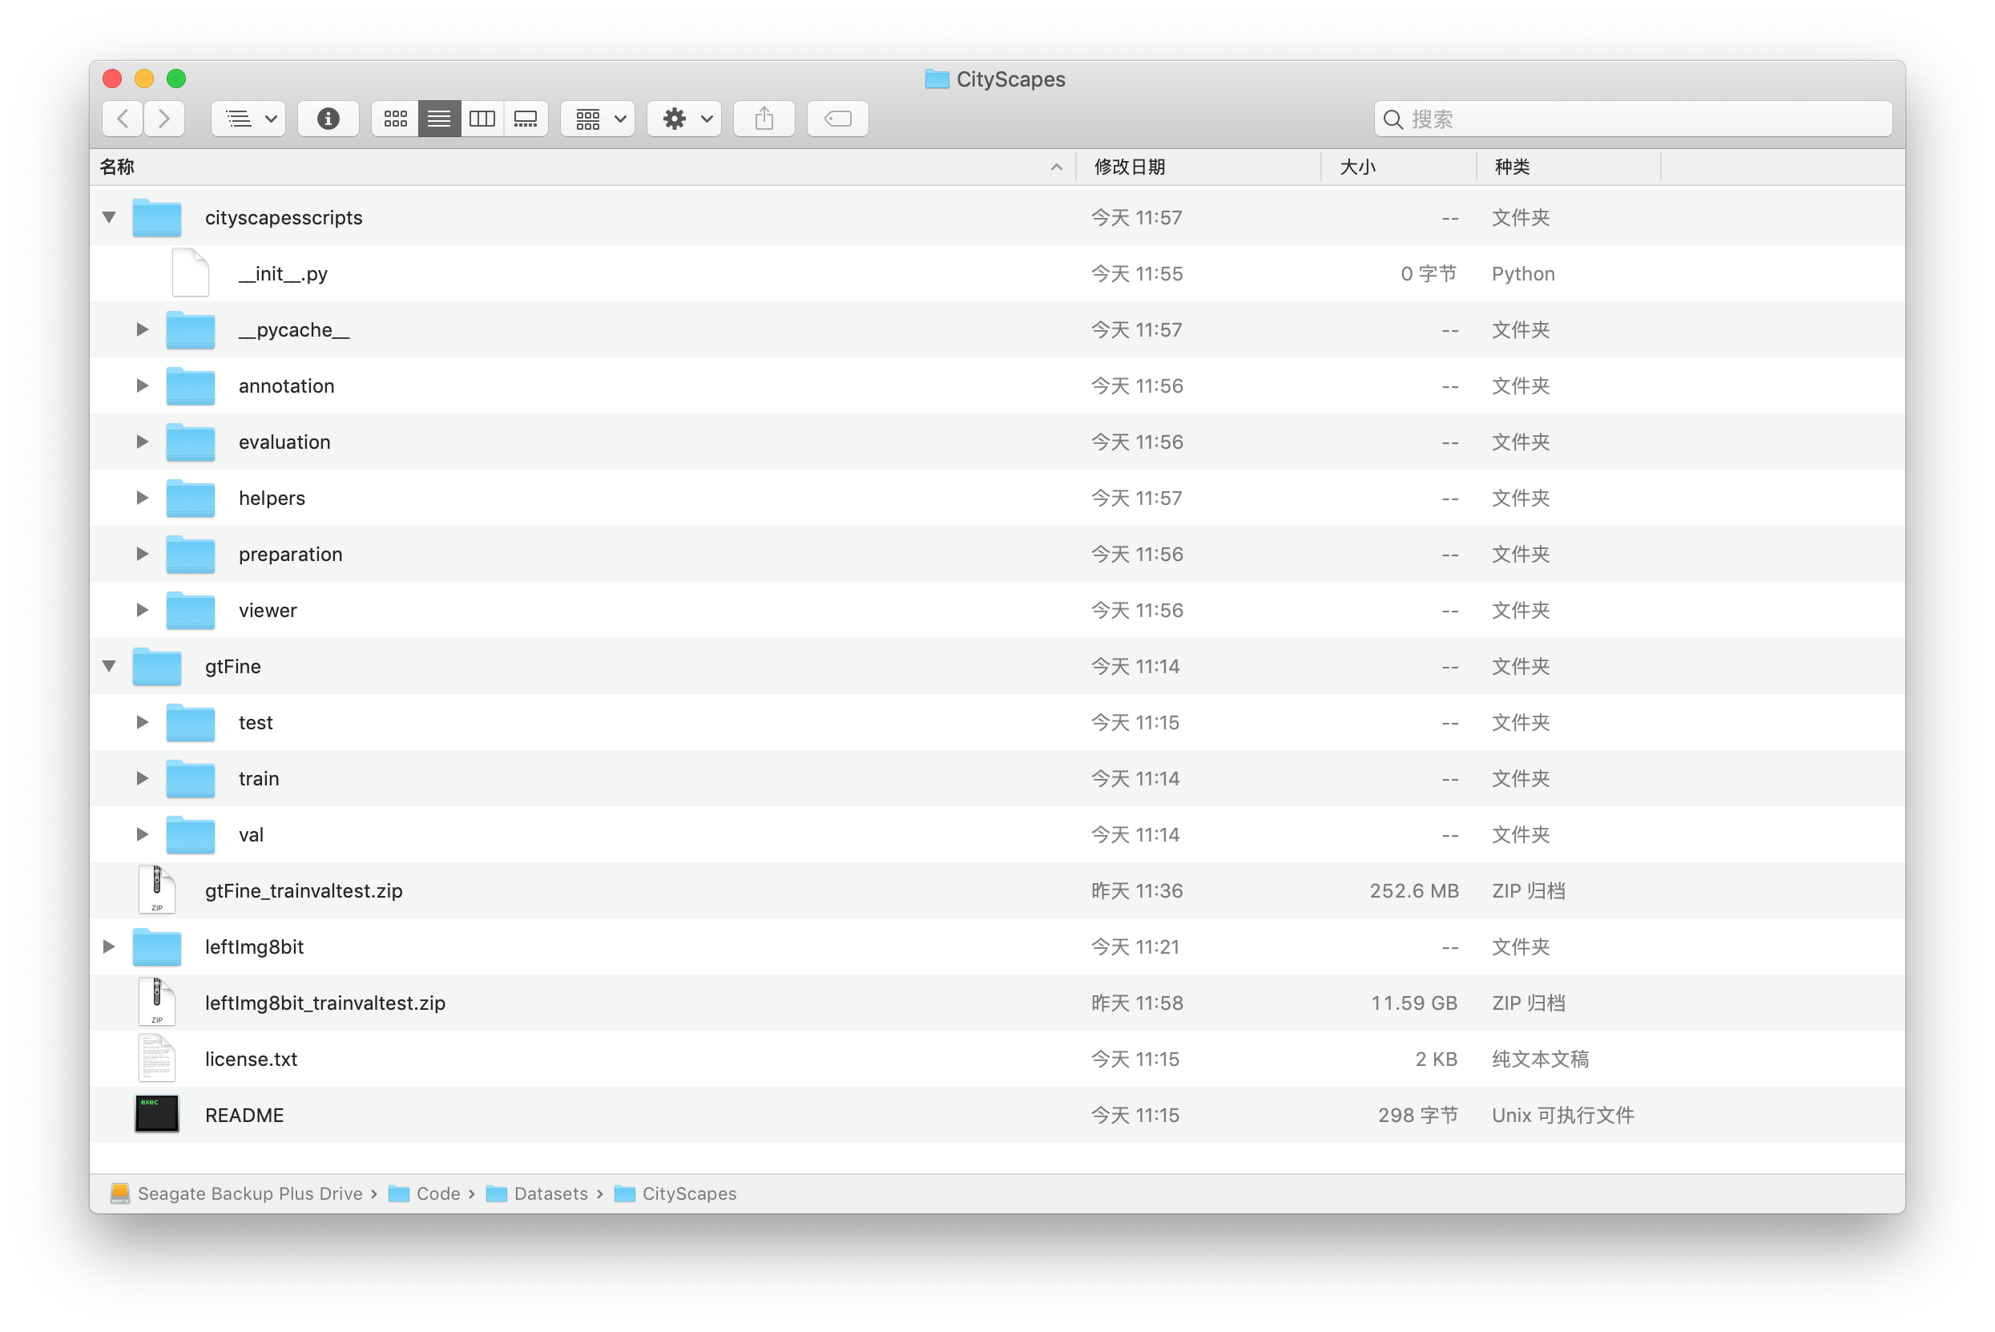Click Code folder in path bar
Viewport: 1995px width, 1332px height.
point(425,1193)
